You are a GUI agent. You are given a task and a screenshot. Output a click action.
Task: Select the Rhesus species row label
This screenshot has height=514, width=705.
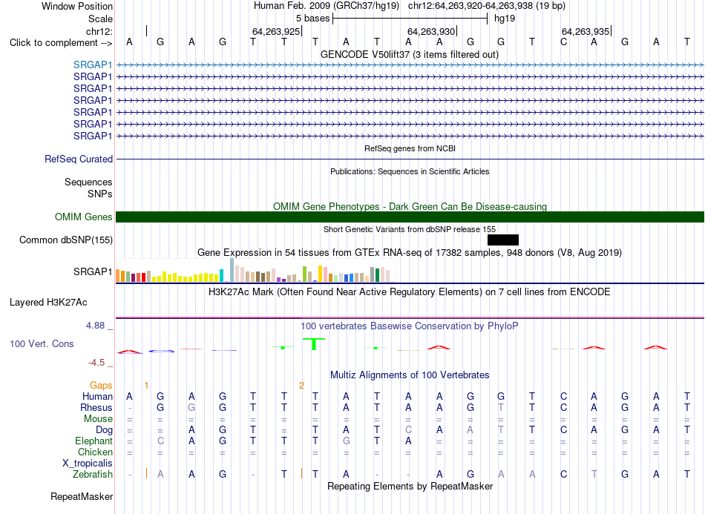pos(96,407)
